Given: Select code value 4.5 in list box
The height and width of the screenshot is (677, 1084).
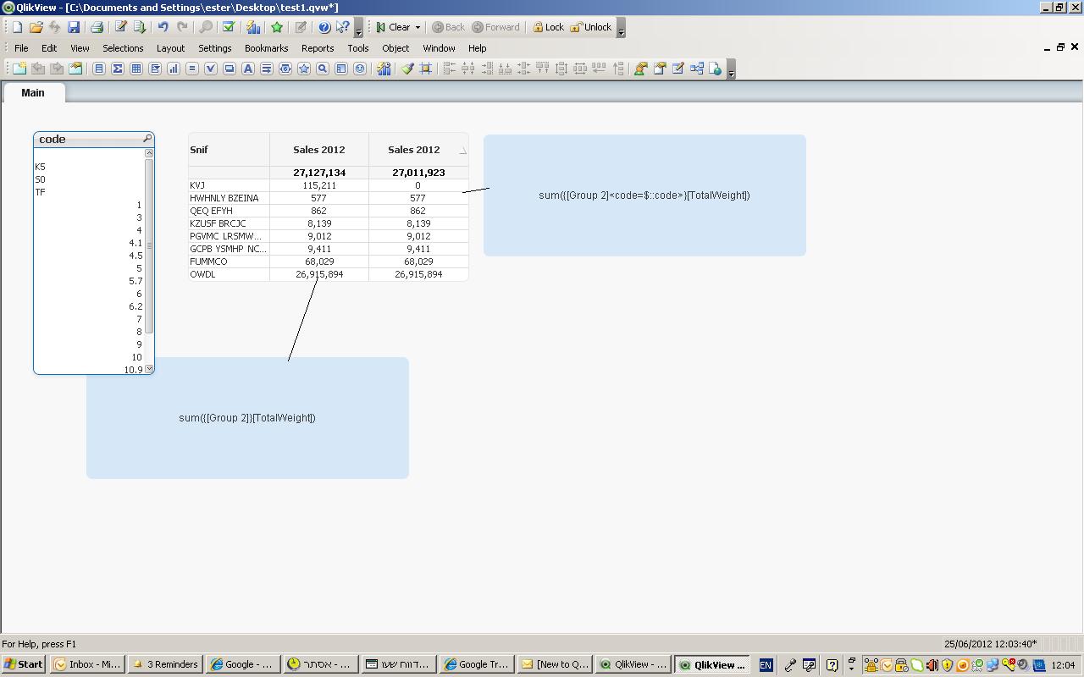Looking at the screenshot, I should click(89, 256).
